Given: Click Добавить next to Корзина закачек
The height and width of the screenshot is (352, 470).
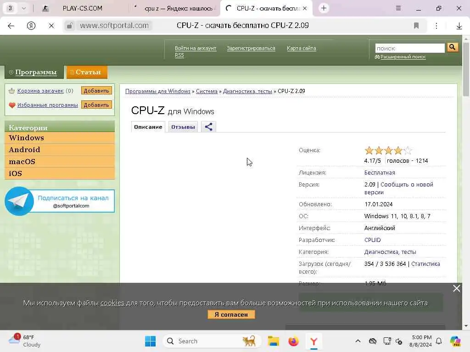Looking at the screenshot, I should point(96,91).
